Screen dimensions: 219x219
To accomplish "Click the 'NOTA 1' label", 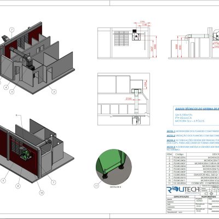I will click(171, 131).
